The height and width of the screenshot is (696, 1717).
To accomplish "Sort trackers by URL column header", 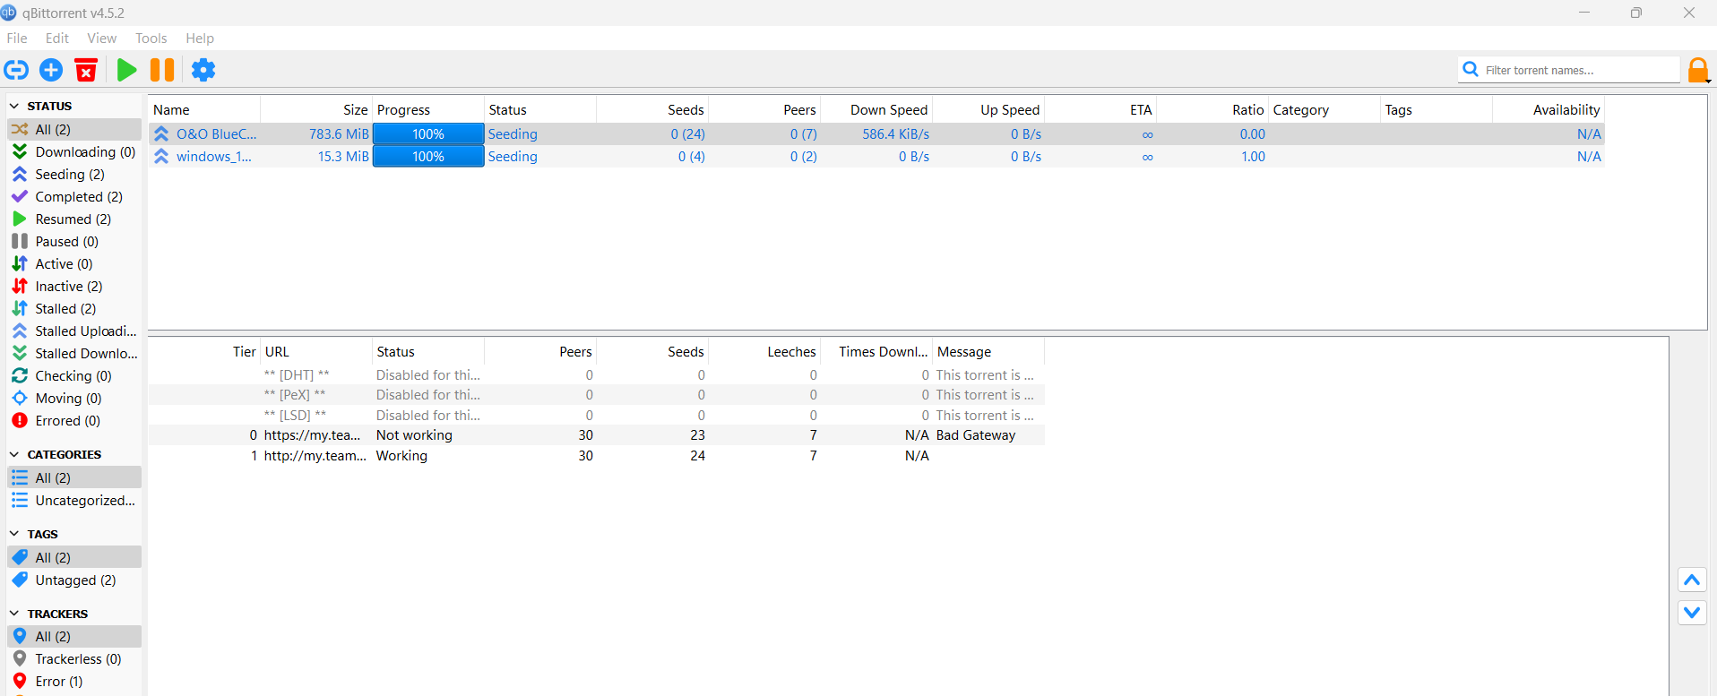I will [x=316, y=351].
